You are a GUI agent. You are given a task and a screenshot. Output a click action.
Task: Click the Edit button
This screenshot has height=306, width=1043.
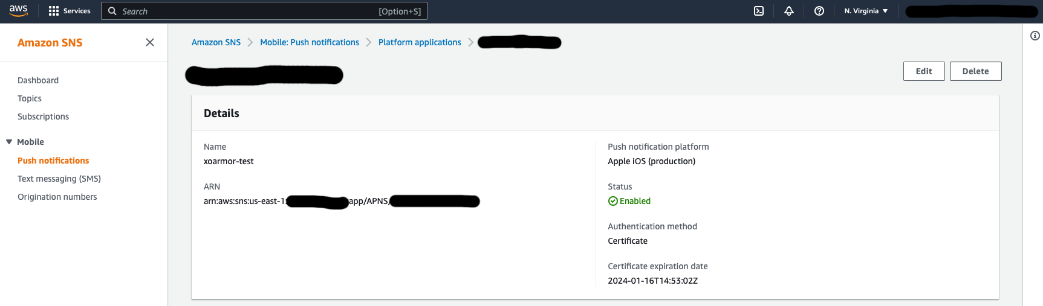point(923,71)
